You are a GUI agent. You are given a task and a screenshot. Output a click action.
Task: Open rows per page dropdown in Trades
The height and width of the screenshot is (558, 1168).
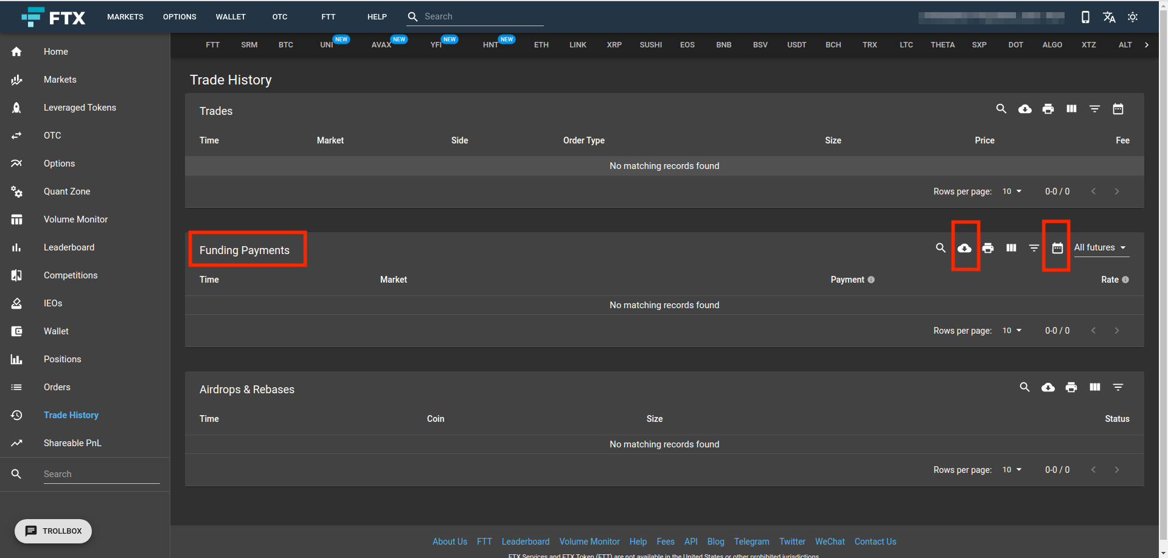coord(1012,191)
